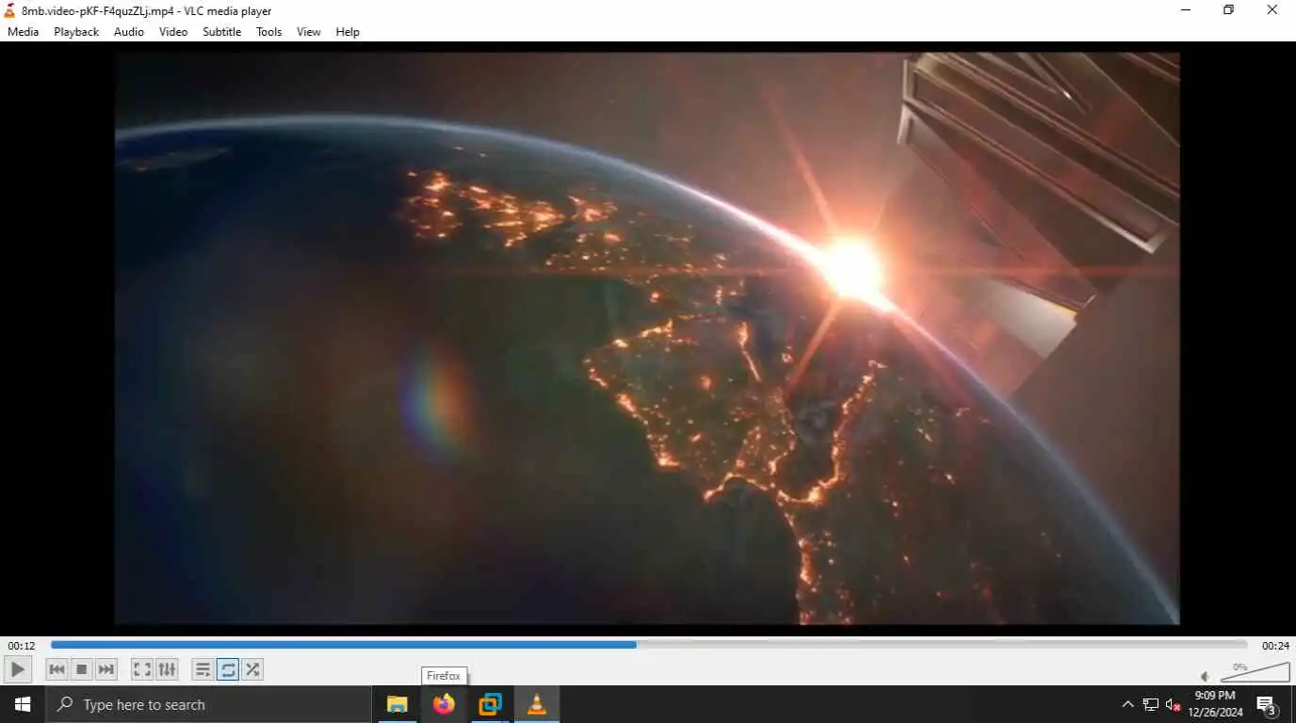Screen dimensions: 1296x723
Task: Open the clock showing 9:09 PM
Action: pos(1215,704)
